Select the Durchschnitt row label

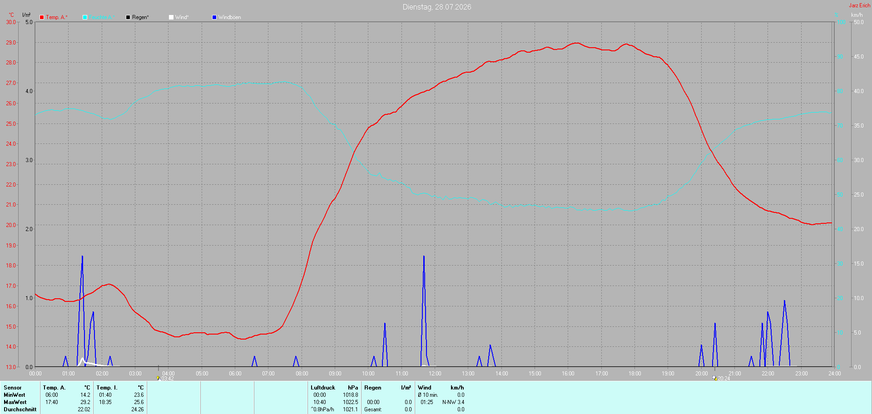[x=20, y=409]
